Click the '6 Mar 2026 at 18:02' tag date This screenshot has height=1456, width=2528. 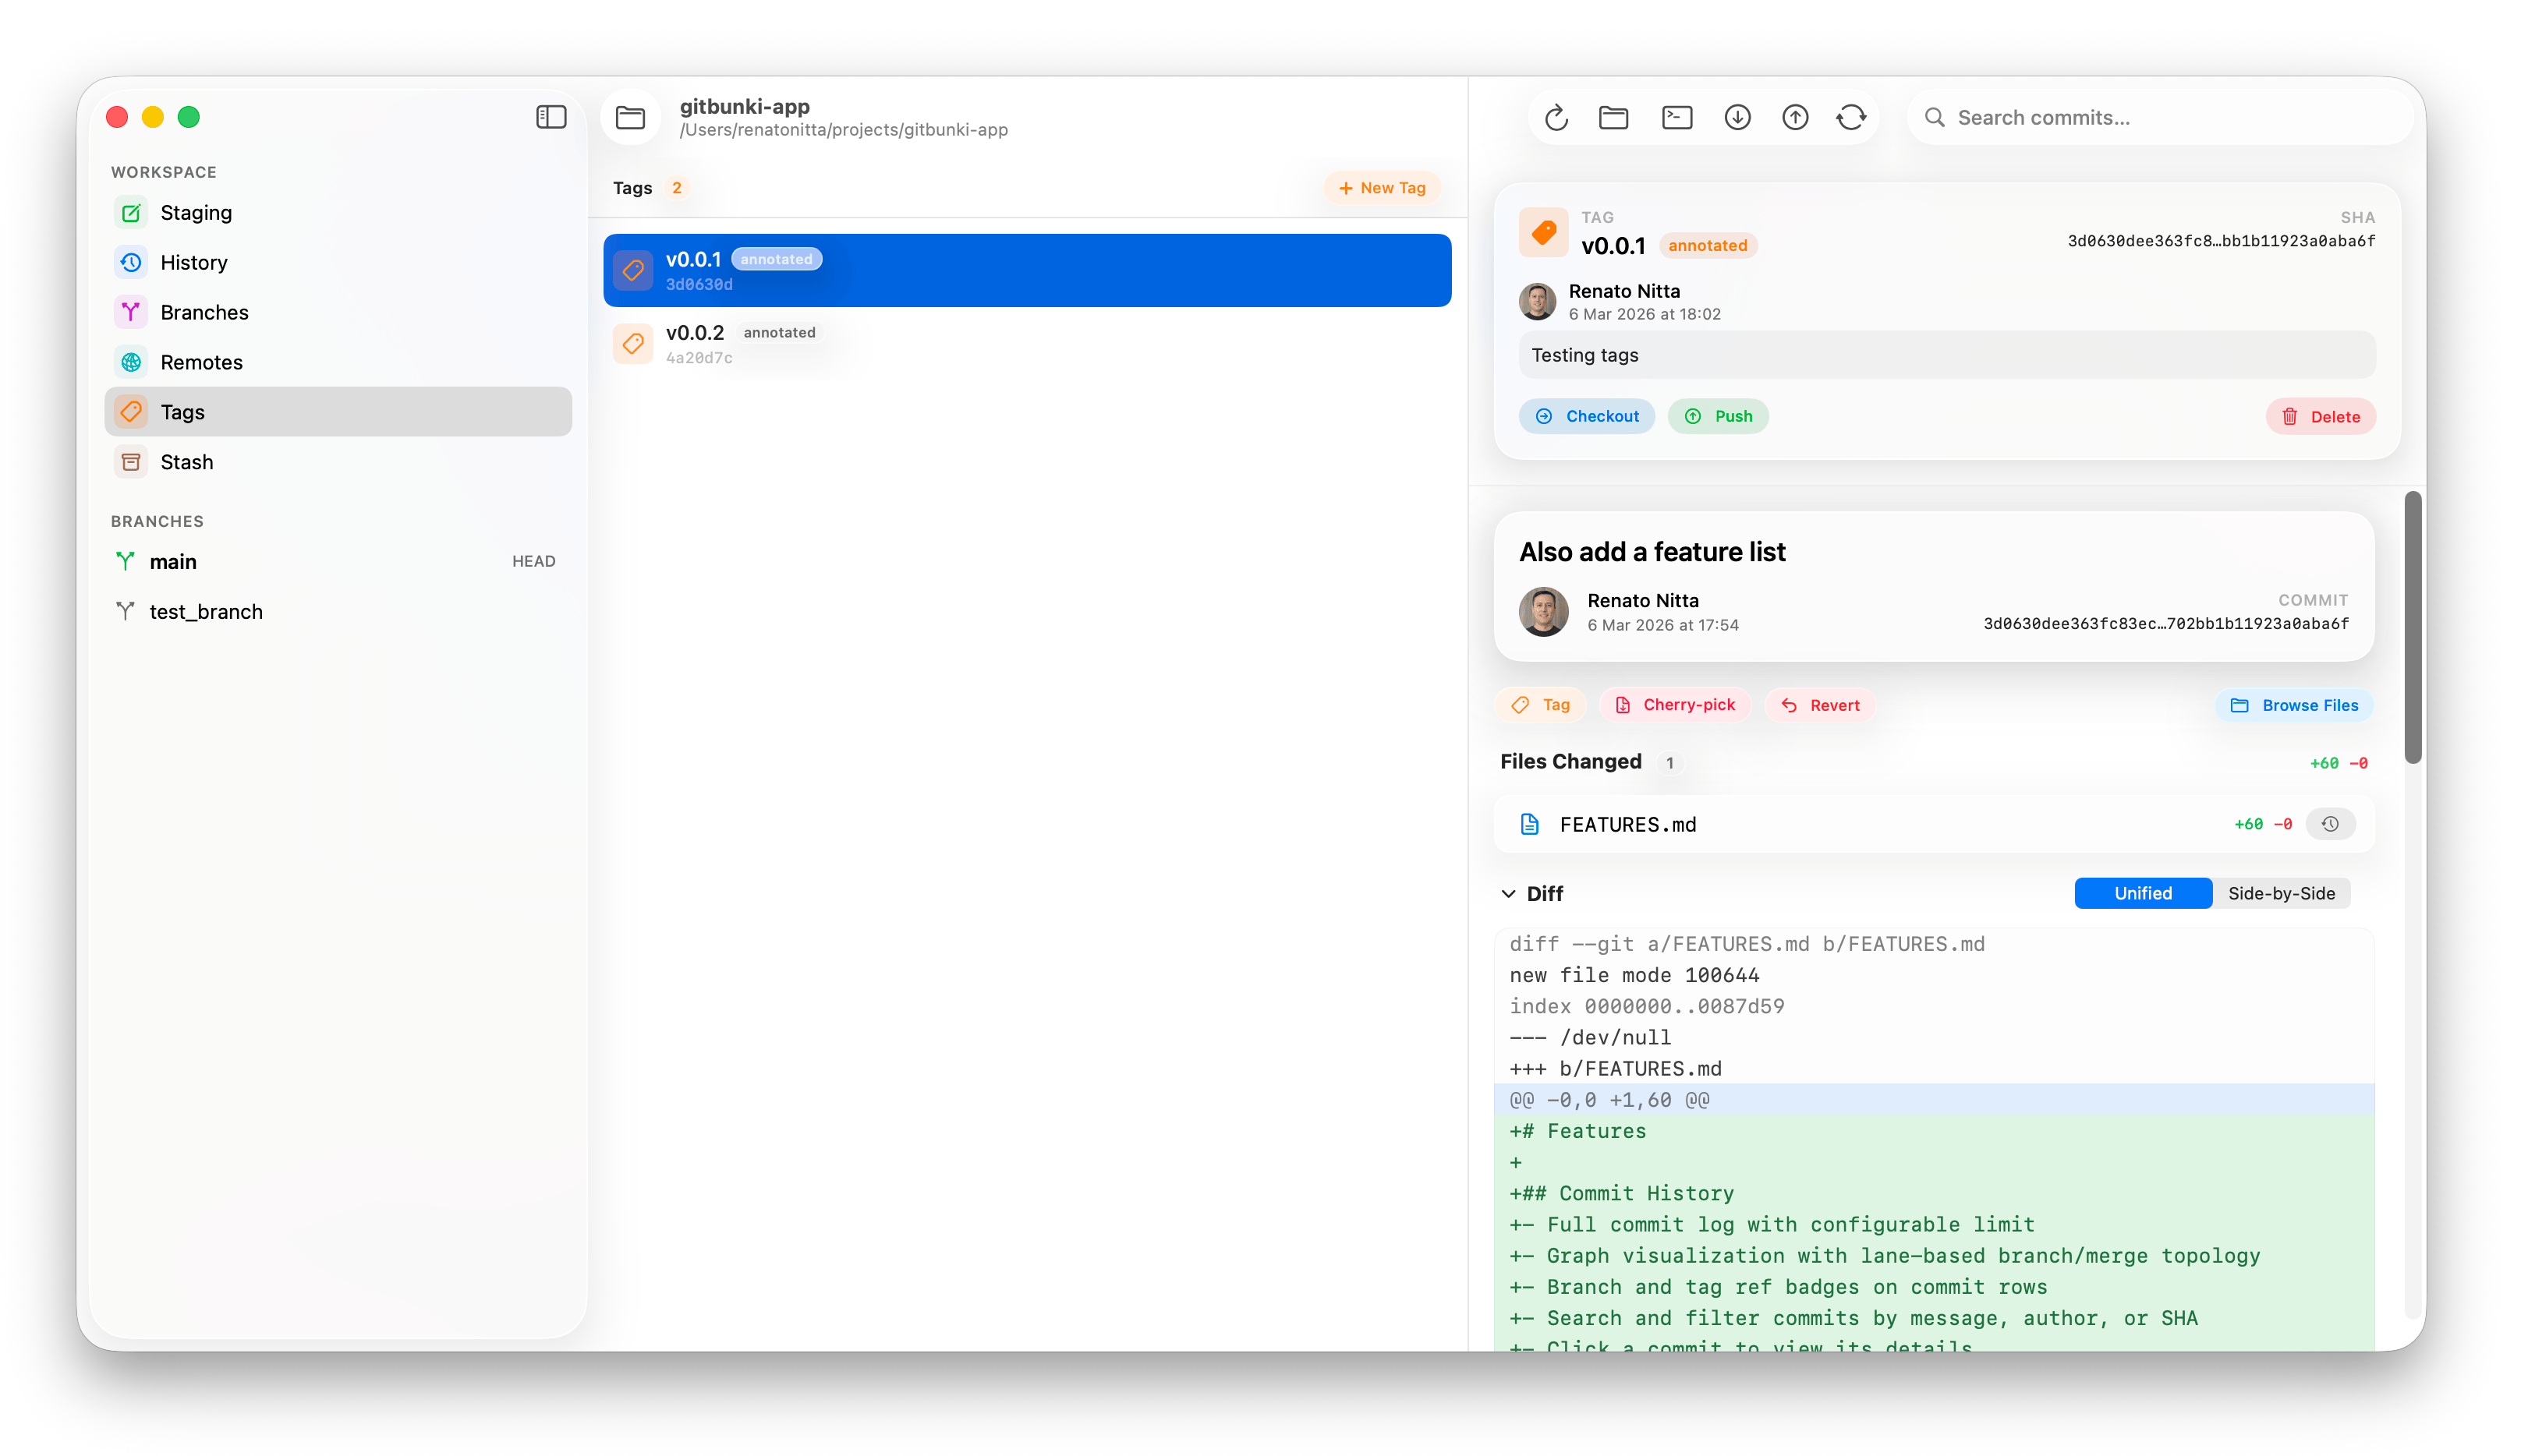(1644, 315)
